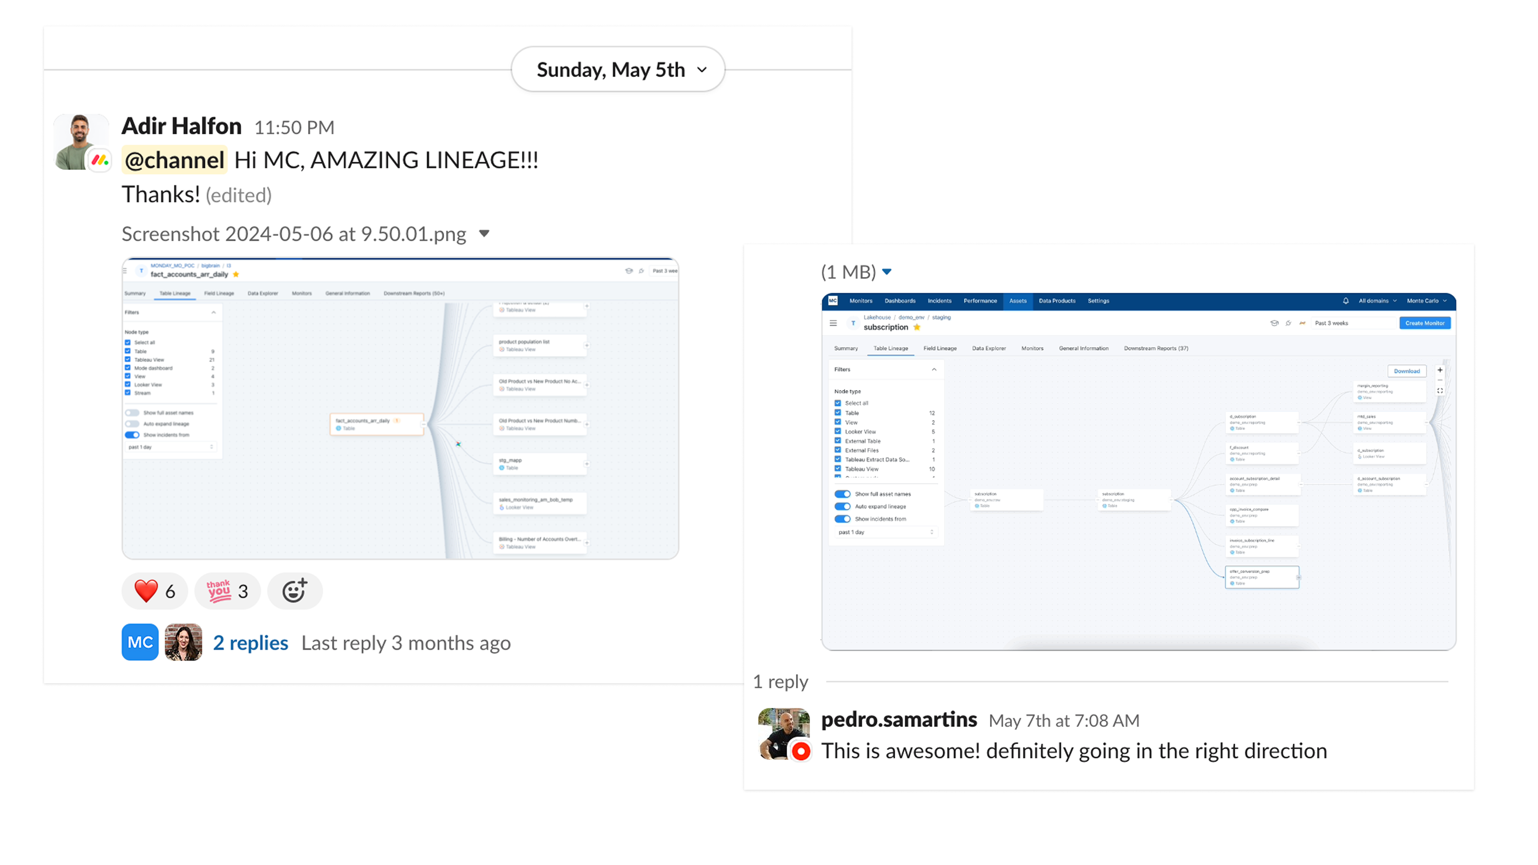The image size is (1538, 865).
Task: Toggle the 'Looker View' checkbox with count 5
Action: tap(837, 431)
